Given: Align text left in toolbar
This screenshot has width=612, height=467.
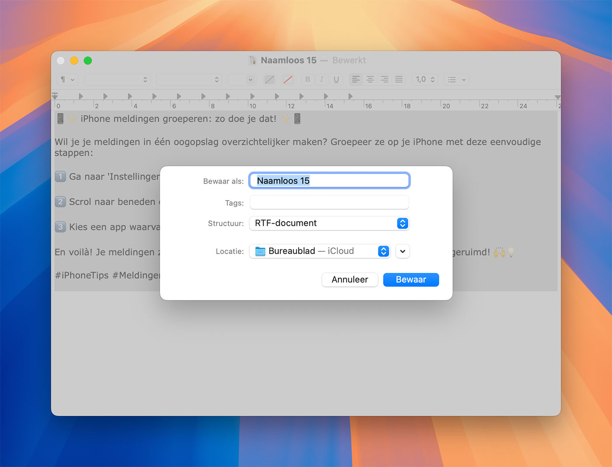Looking at the screenshot, I should coord(356,80).
